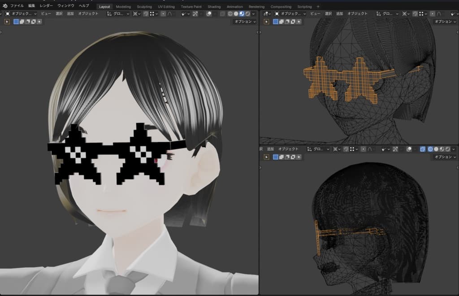Viewport: 459px width, 296px height.
Task: Expand the オプション dropdown in top-right viewport
Action: pos(445,22)
